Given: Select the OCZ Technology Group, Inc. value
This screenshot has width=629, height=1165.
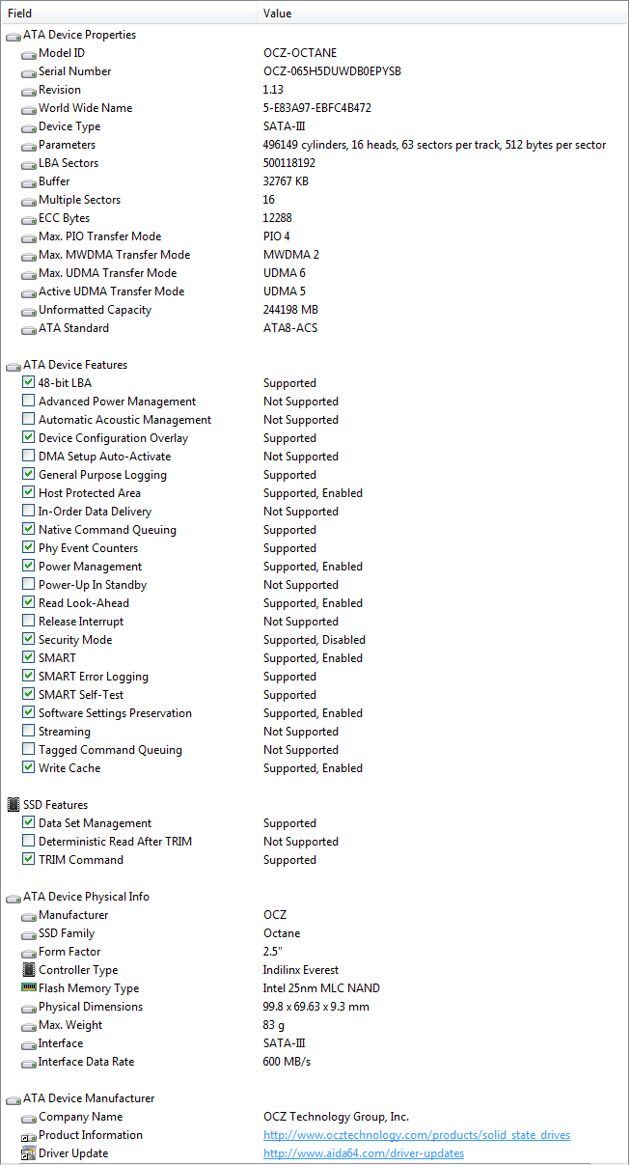Looking at the screenshot, I should [336, 1117].
